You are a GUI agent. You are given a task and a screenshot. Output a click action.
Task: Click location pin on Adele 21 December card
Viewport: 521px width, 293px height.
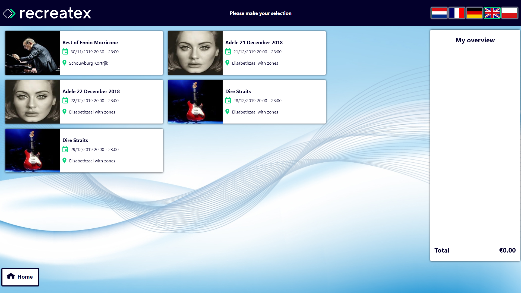point(227,63)
